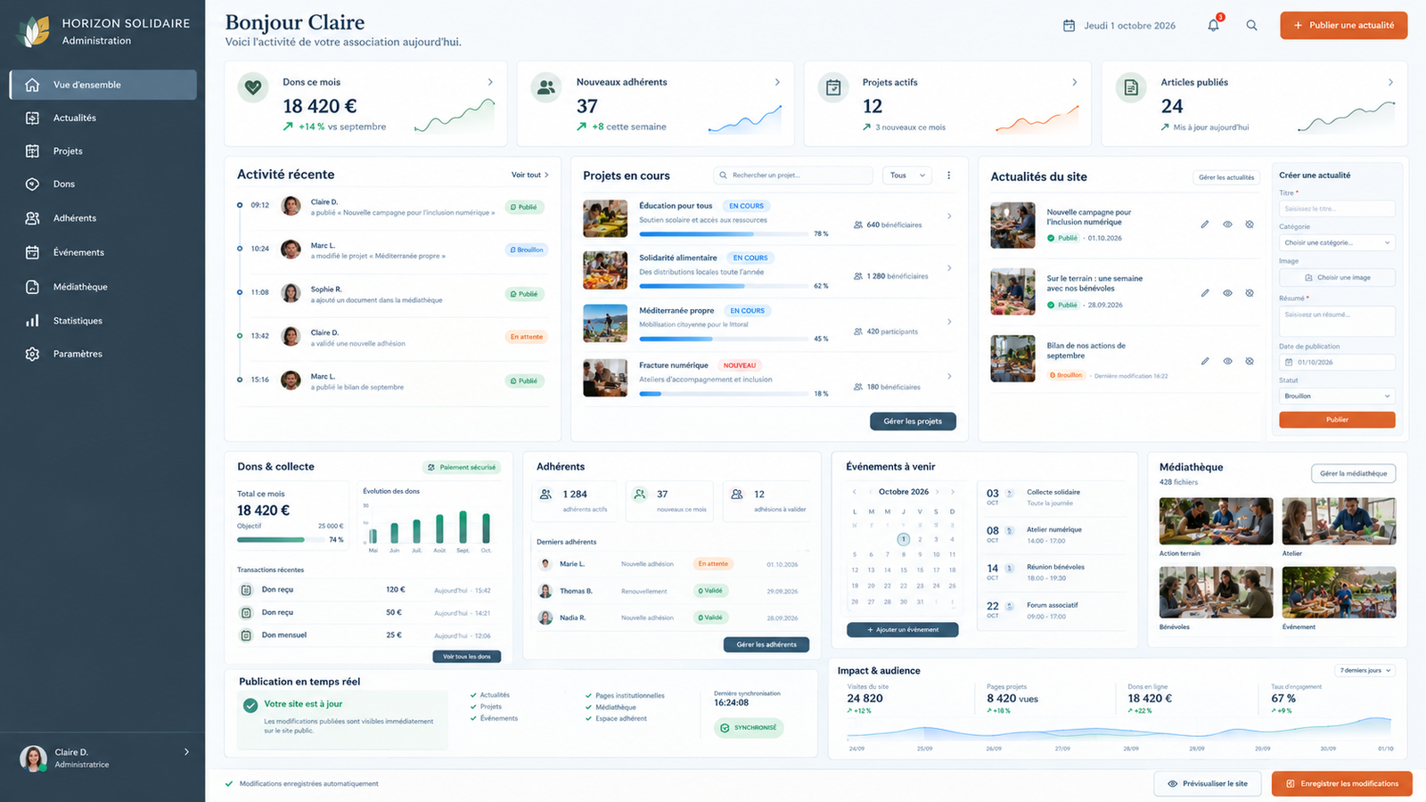
Task: Toggle the Événements sync checkmark
Action: (473, 718)
